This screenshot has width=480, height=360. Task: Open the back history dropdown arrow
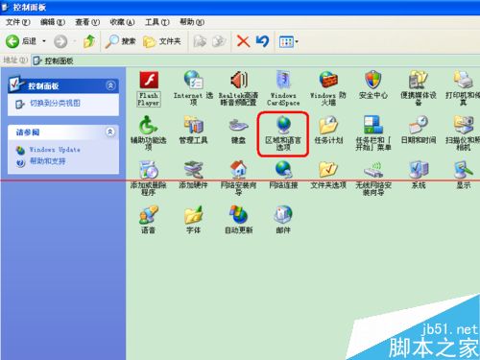[x=44, y=41]
